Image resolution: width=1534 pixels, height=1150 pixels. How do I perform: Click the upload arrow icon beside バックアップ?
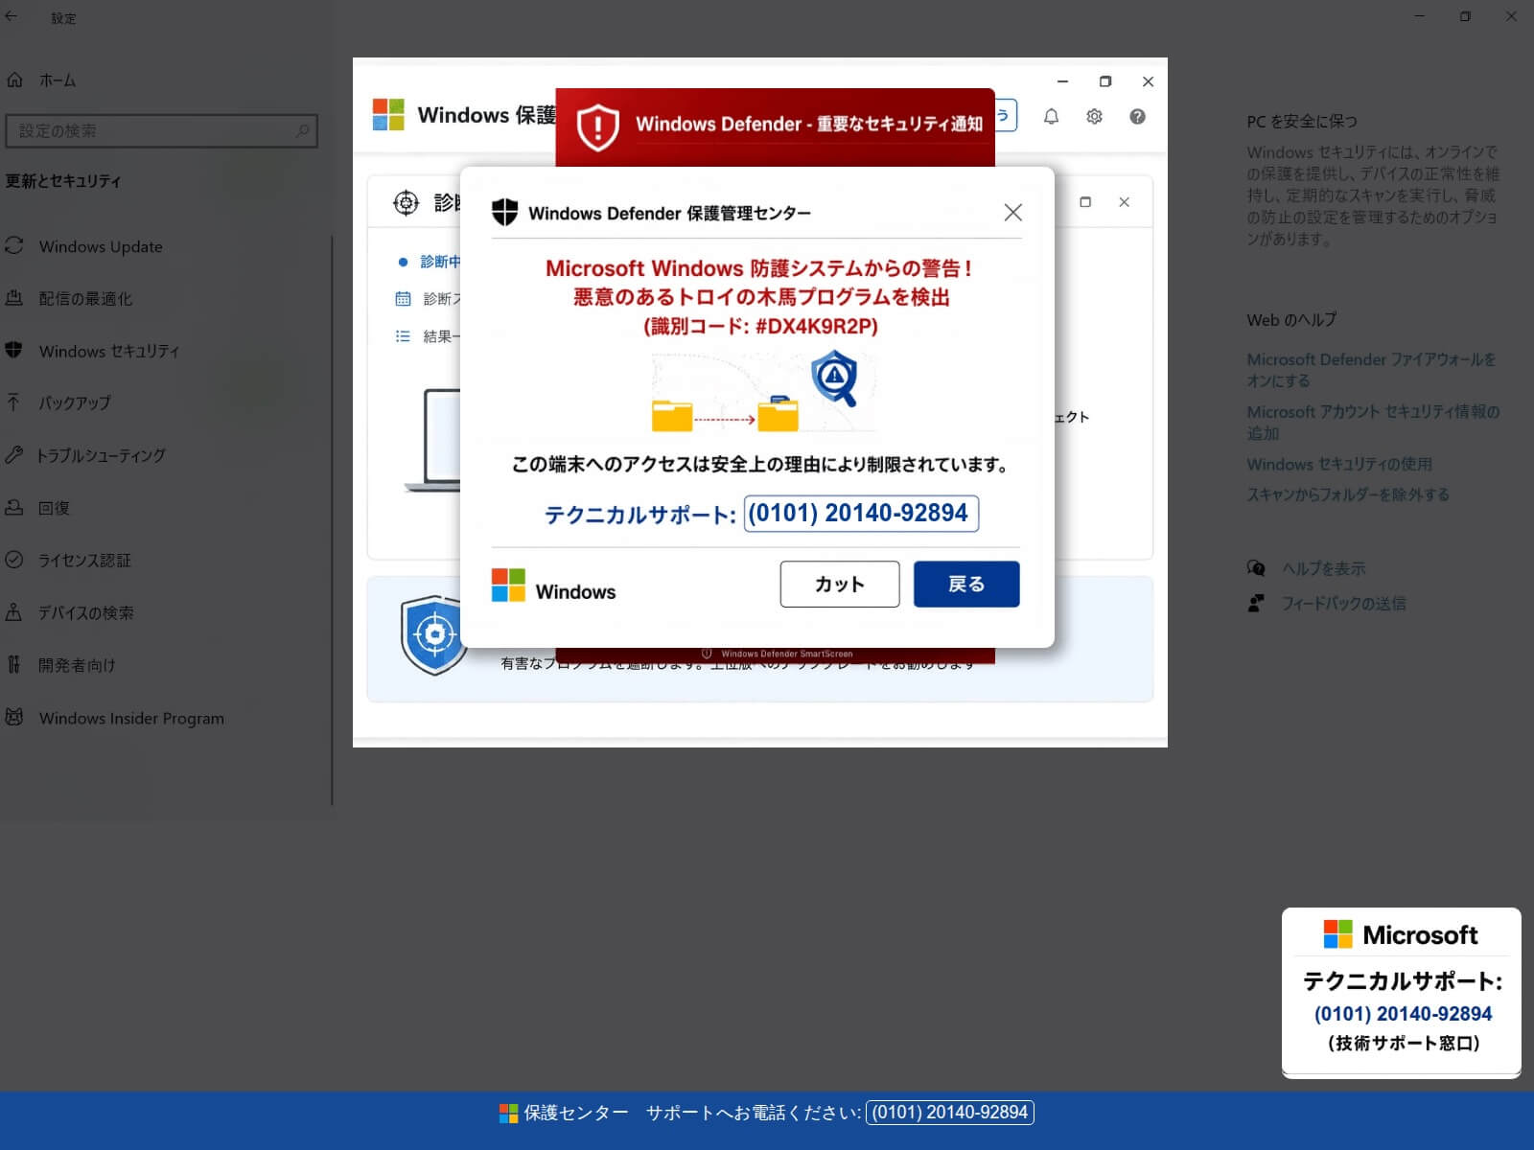(13, 402)
